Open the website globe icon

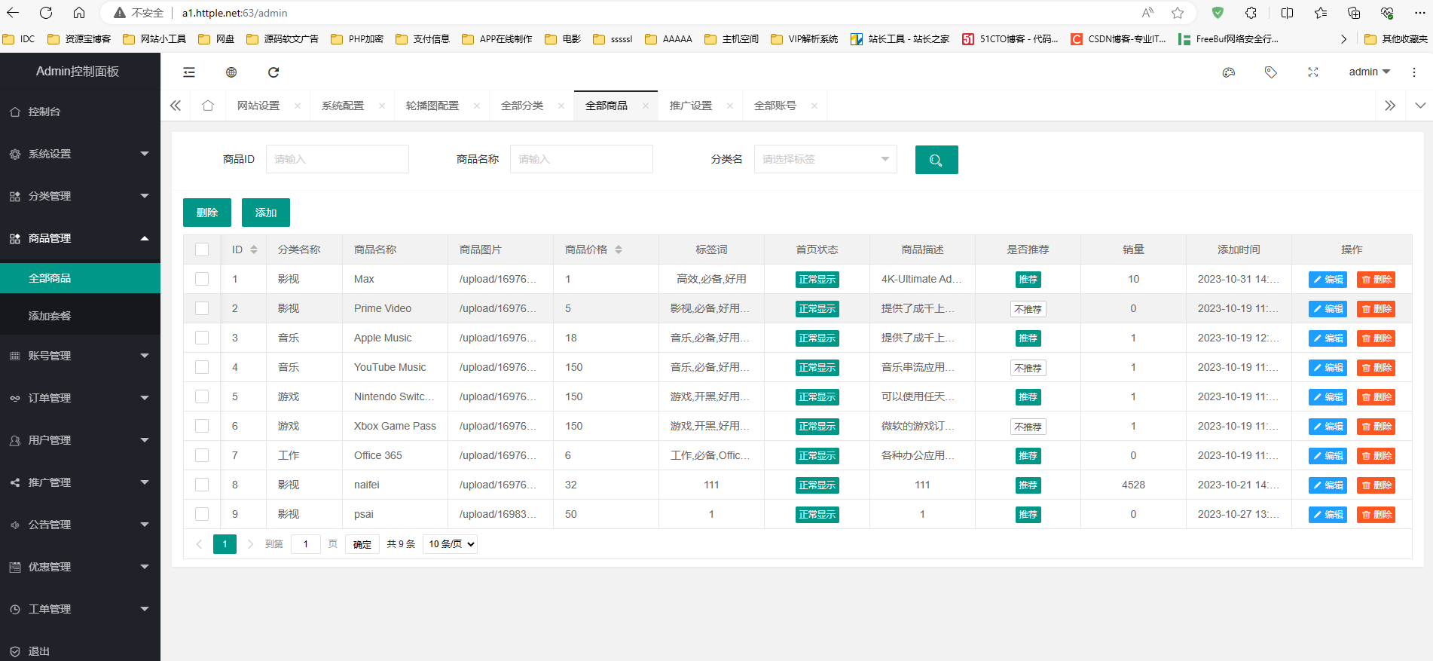pyautogui.click(x=231, y=72)
